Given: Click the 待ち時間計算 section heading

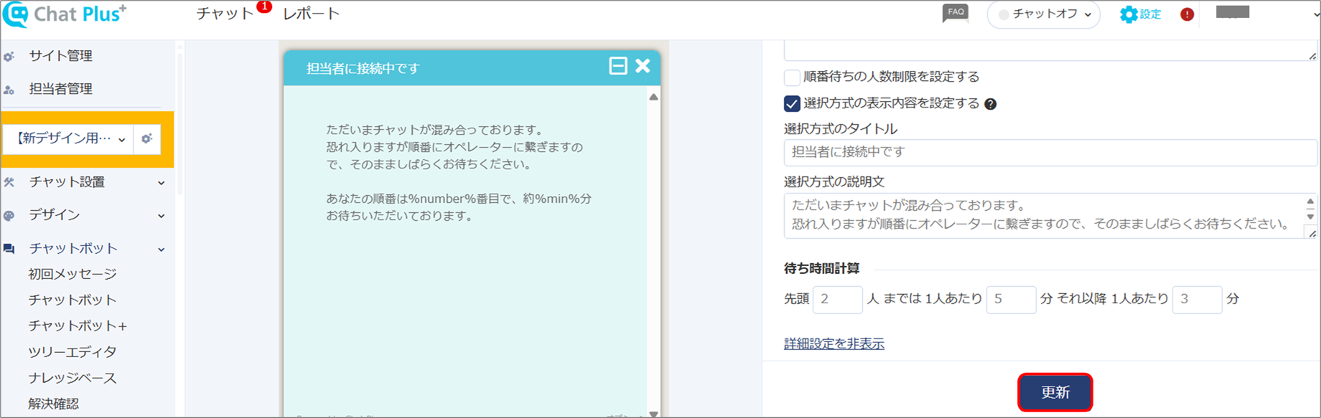Looking at the screenshot, I should pos(821,268).
